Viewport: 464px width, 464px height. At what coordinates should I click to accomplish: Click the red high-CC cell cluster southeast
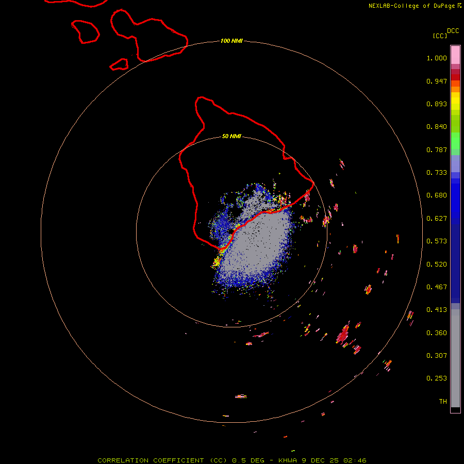pos(343,335)
